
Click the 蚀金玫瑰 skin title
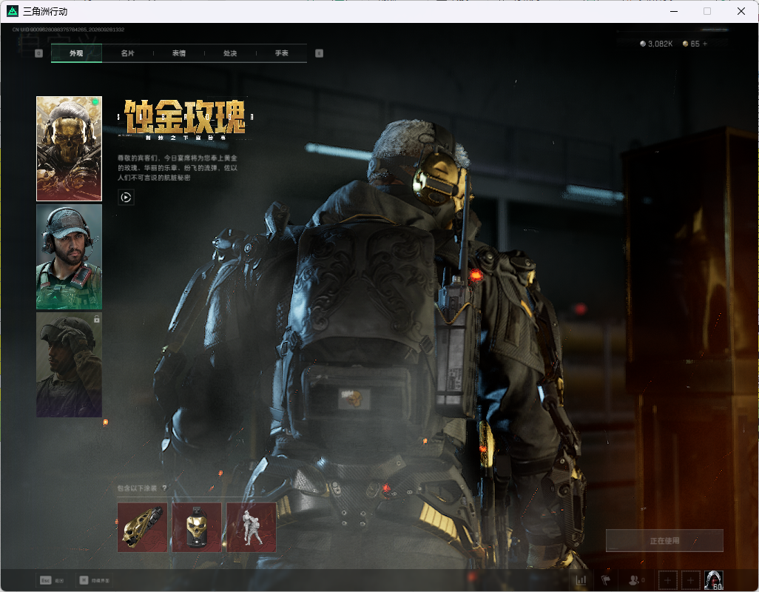185,117
